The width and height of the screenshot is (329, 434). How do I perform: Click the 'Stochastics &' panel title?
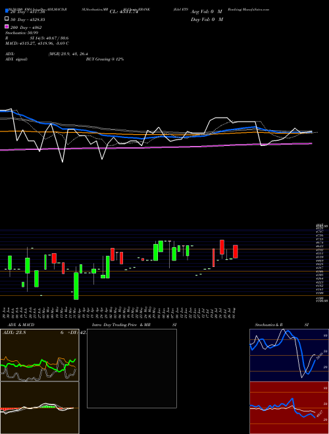coord(269,325)
